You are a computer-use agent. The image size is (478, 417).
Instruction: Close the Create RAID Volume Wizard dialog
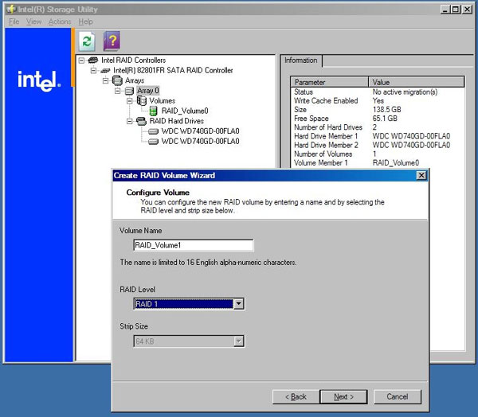tap(421, 175)
